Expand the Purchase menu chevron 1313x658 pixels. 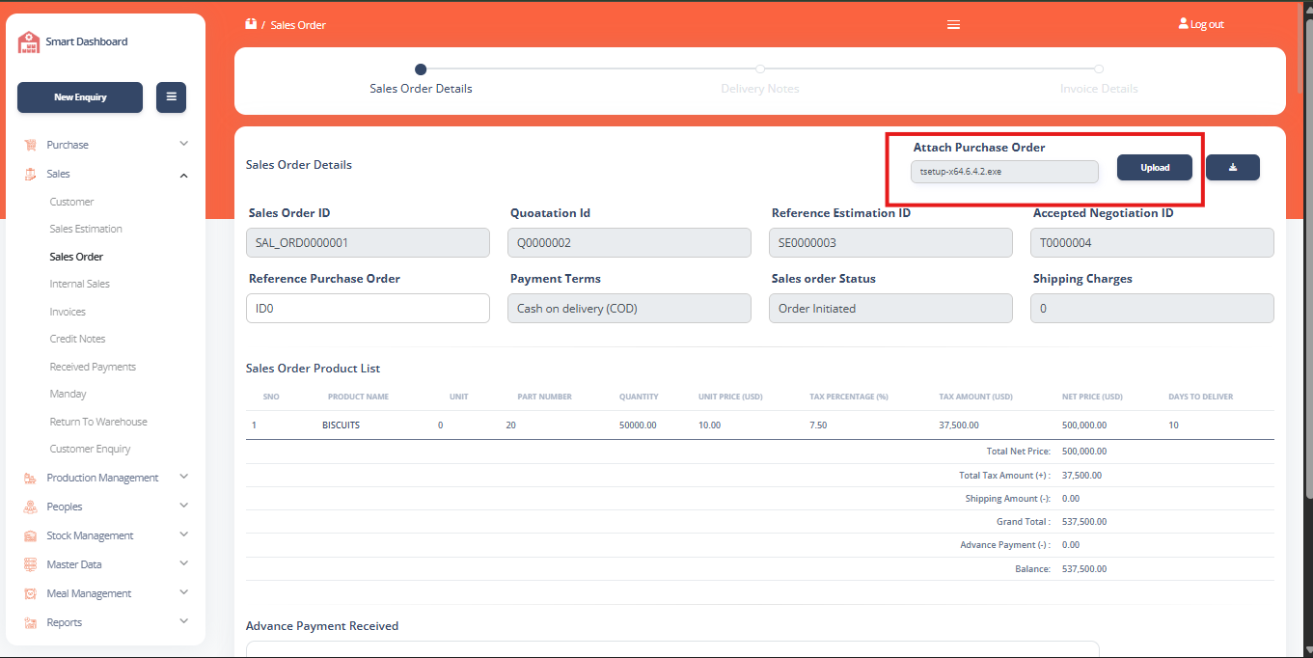point(184,144)
